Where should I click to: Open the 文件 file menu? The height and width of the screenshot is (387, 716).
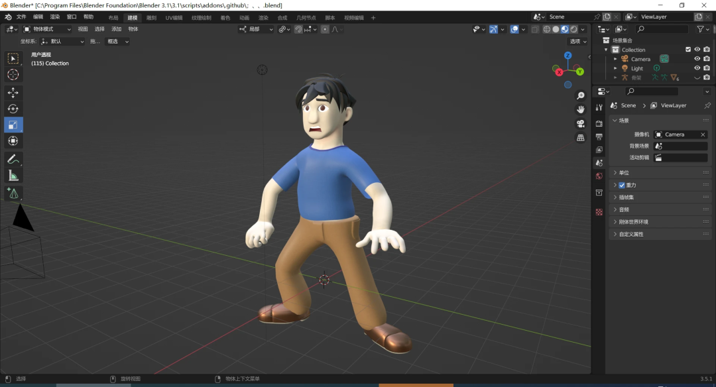click(21, 17)
